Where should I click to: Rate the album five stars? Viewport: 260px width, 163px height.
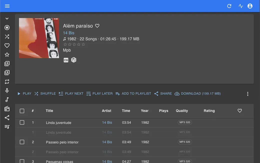(83, 44)
